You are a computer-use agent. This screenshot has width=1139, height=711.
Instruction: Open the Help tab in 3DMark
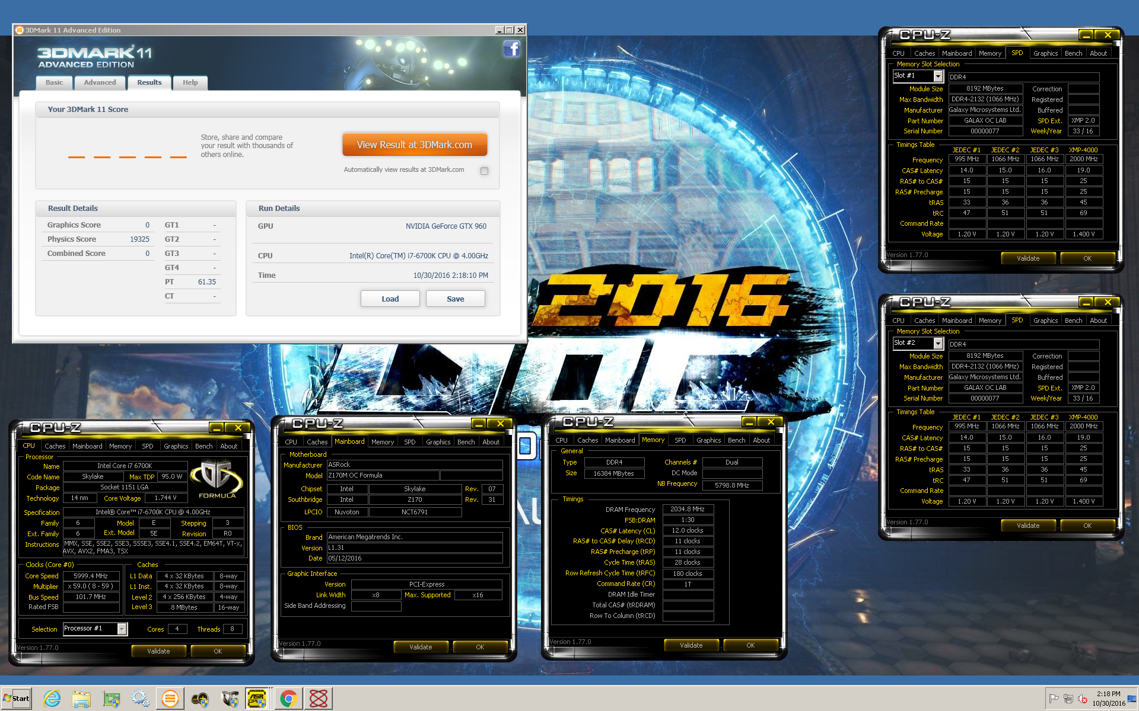click(x=190, y=83)
